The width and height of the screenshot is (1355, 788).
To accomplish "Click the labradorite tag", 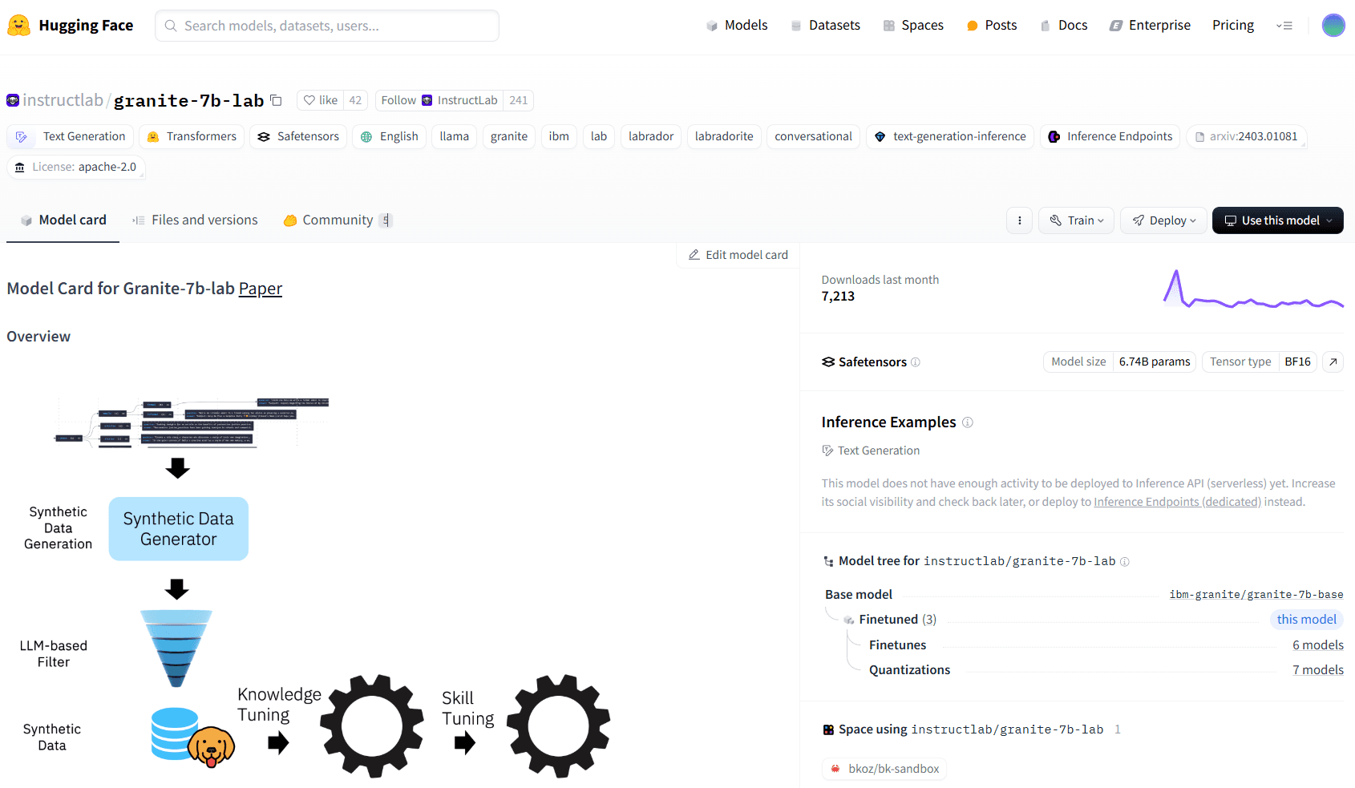I will (724, 136).
